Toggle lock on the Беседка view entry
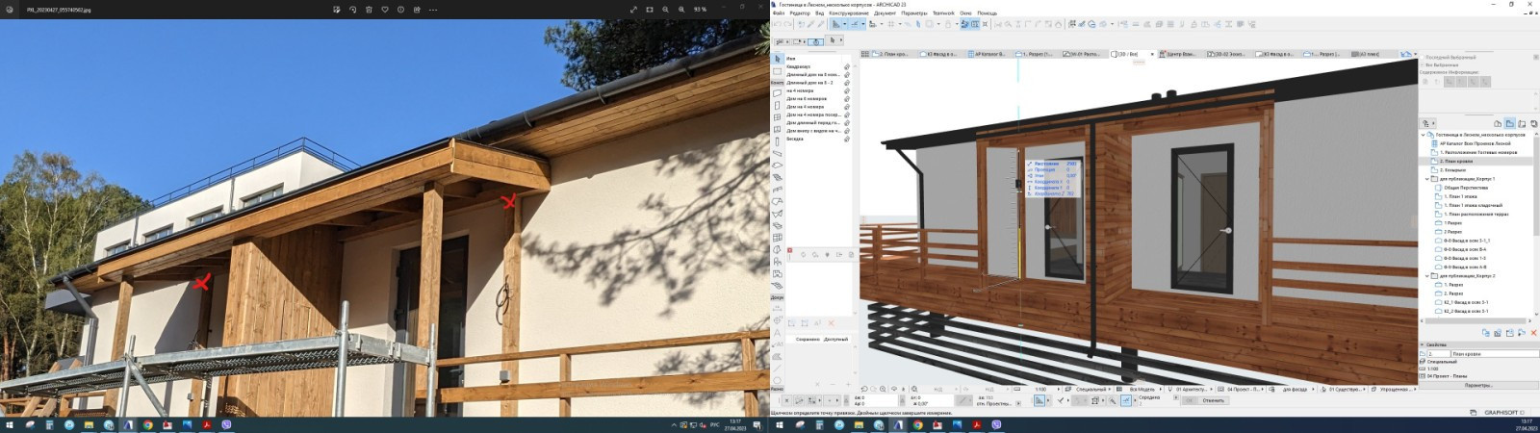 (847, 139)
